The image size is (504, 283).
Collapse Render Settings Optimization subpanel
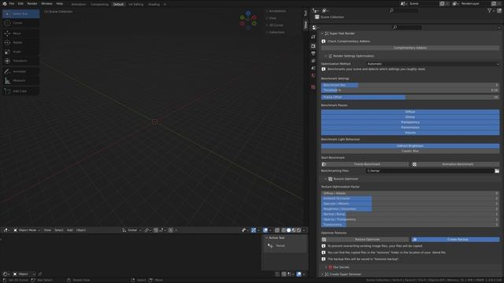click(325, 56)
